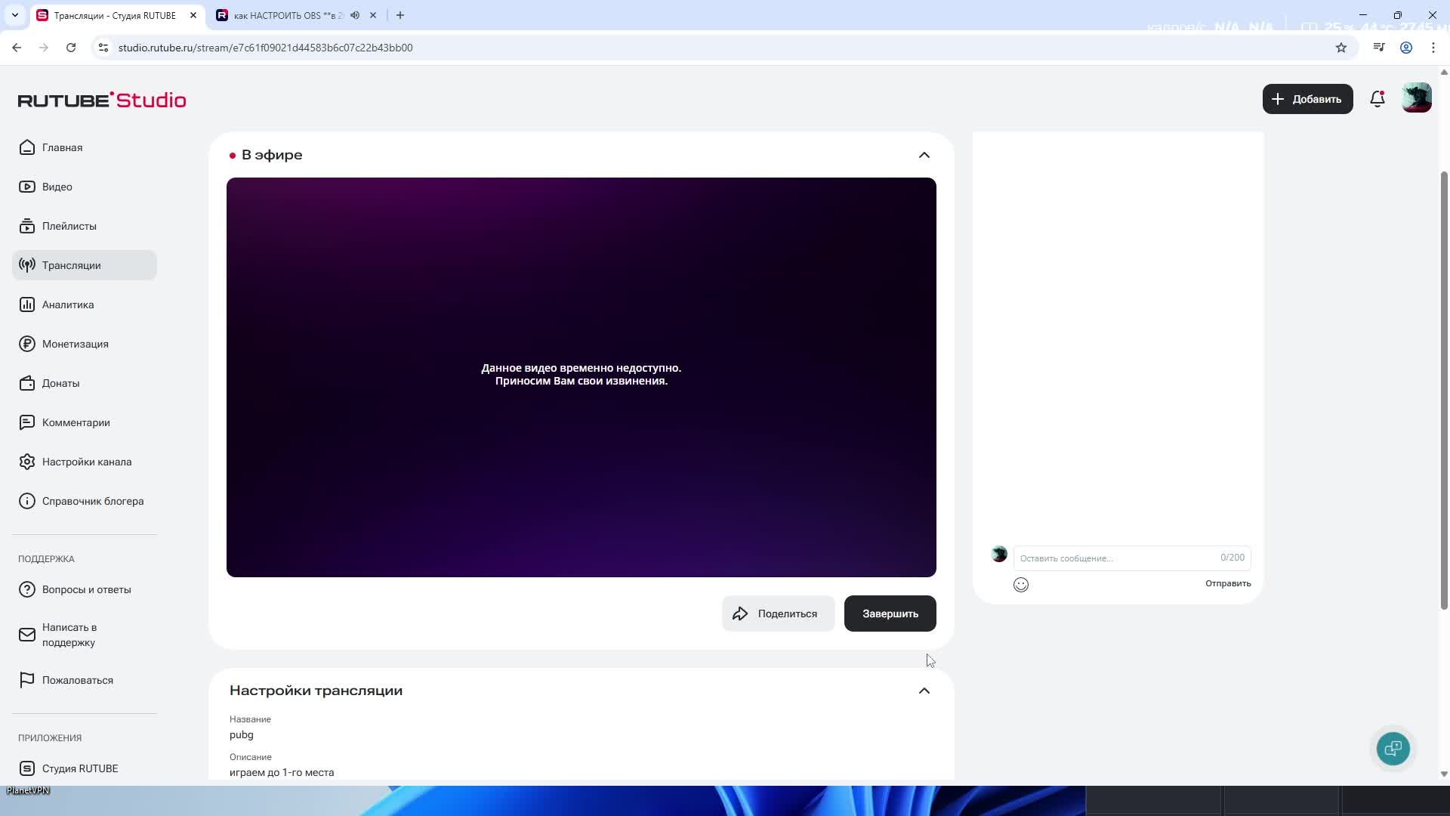Reload the page with refresh icon
Viewport: 1450px width, 816px height.
[x=71, y=48]
